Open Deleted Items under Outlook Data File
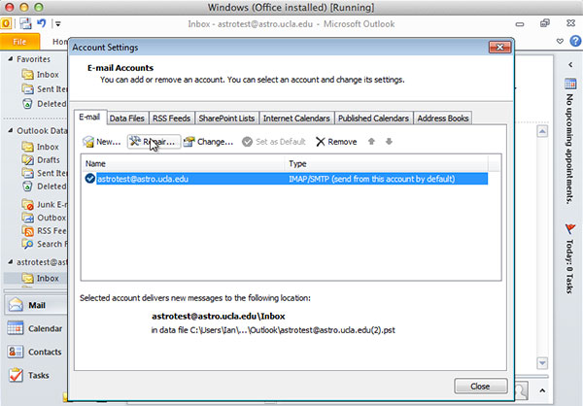 coord(44,186)
